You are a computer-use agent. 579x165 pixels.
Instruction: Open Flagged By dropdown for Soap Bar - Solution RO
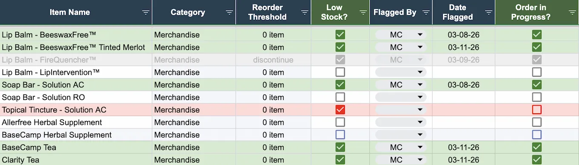(401, 97)
